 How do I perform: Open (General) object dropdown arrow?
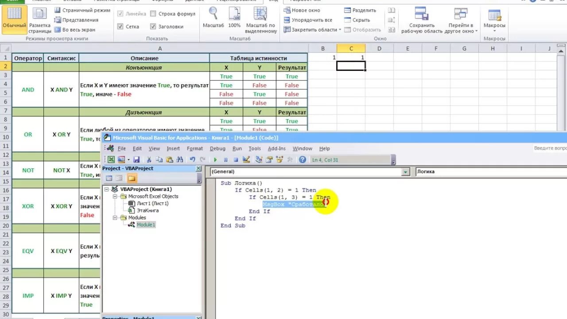406,172
